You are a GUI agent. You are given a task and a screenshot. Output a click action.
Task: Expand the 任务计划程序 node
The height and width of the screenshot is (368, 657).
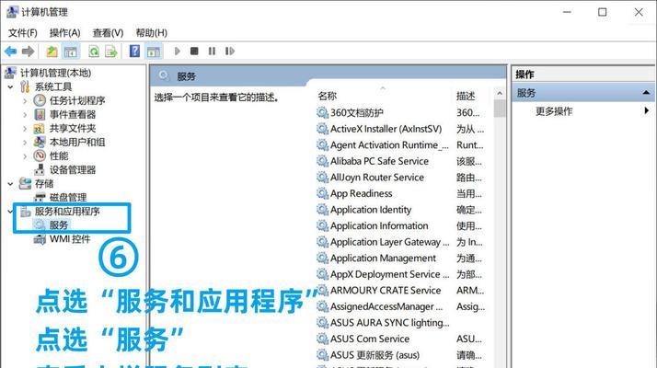click(x=25, y=101)
